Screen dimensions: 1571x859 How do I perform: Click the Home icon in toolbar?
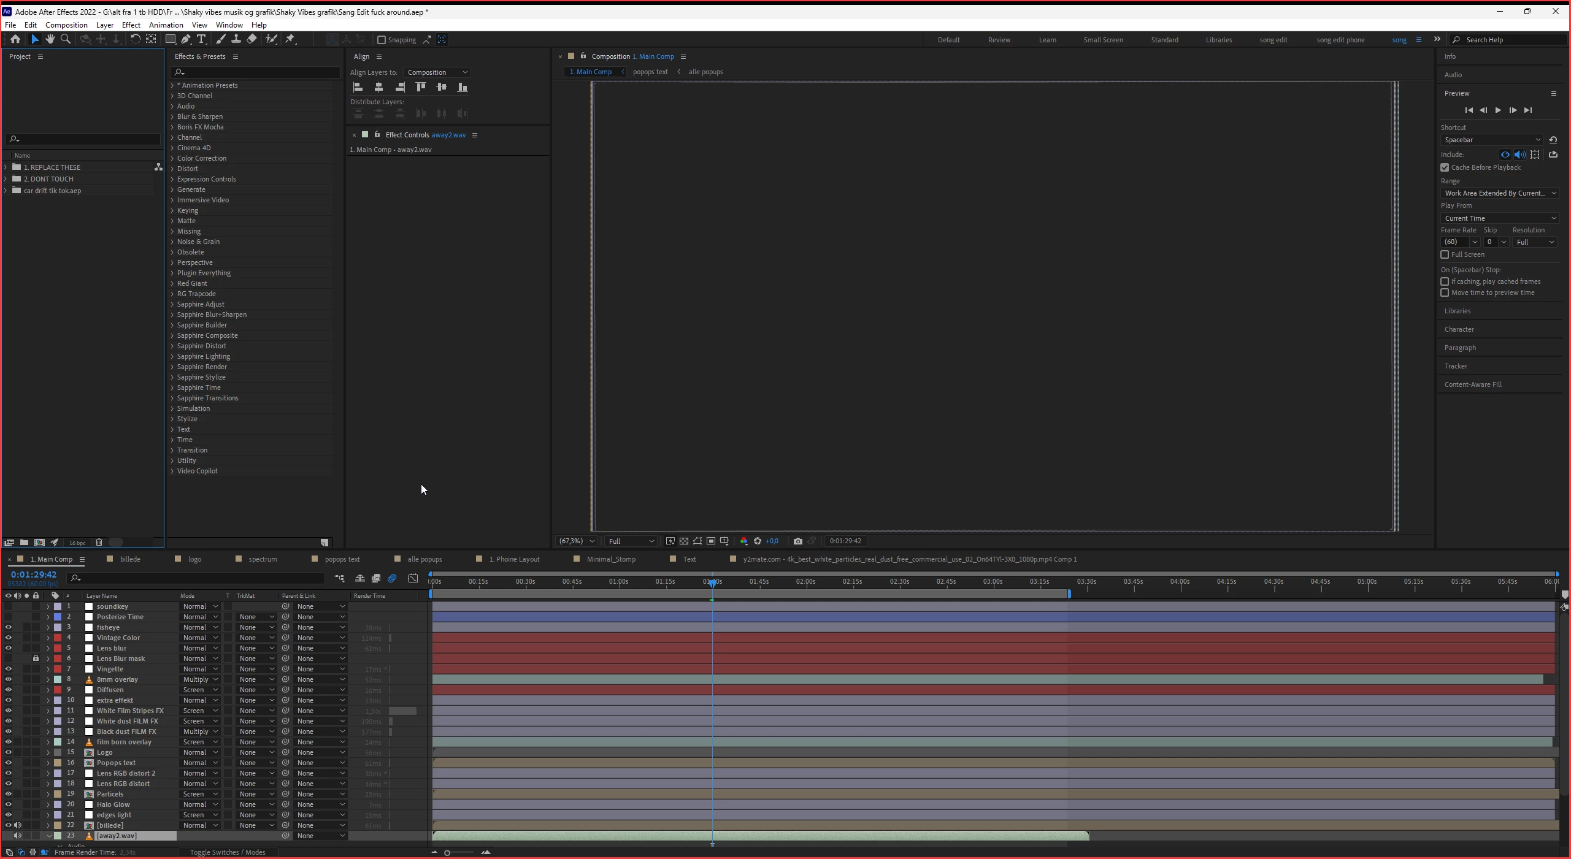pyautogui.click(x=15, y=39)
